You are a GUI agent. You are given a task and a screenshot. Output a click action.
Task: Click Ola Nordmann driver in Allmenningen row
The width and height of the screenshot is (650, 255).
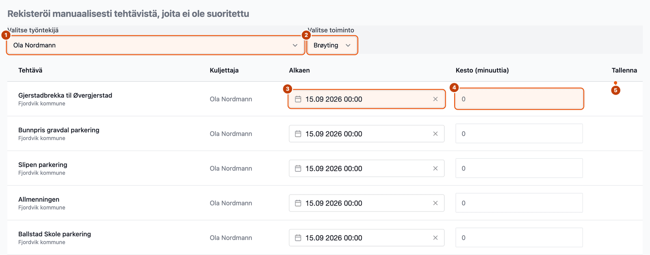tap(231, 203)
